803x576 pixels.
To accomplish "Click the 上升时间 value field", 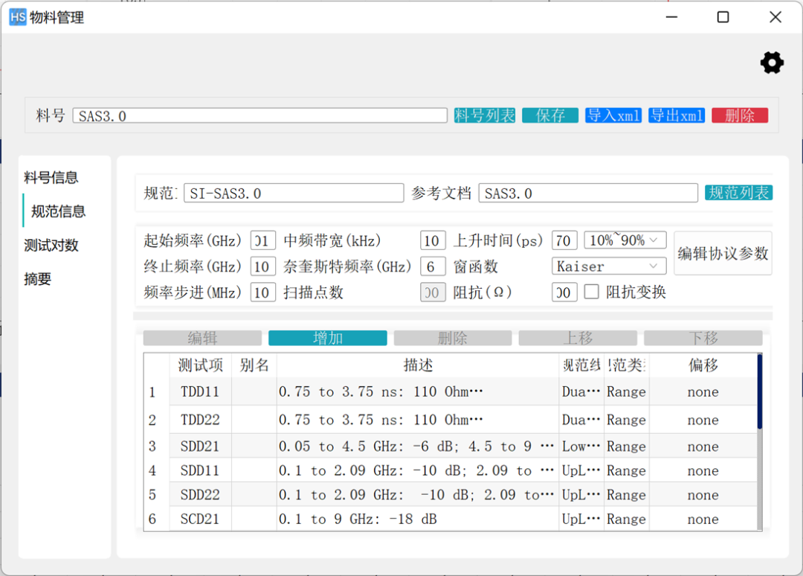I will click(x=564, y=240).
